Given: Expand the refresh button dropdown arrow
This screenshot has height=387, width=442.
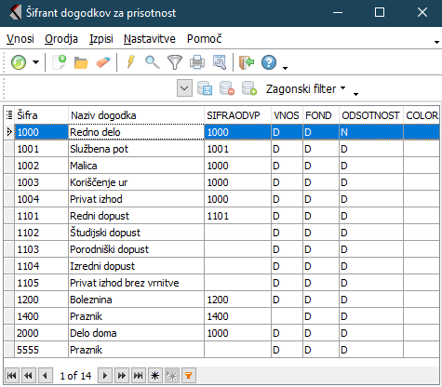Looking at the screenshot, I should click(36, 62).
